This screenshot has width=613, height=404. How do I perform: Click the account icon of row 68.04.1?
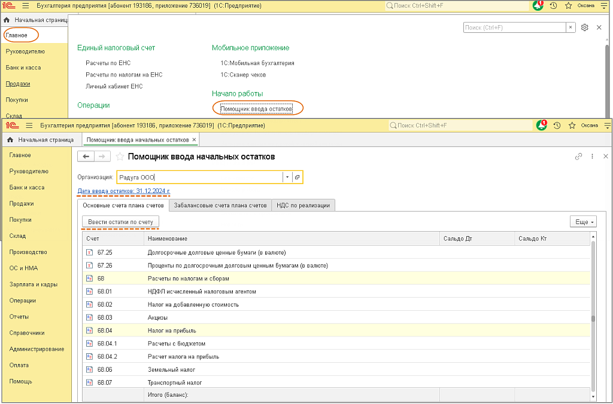[90, 344]
